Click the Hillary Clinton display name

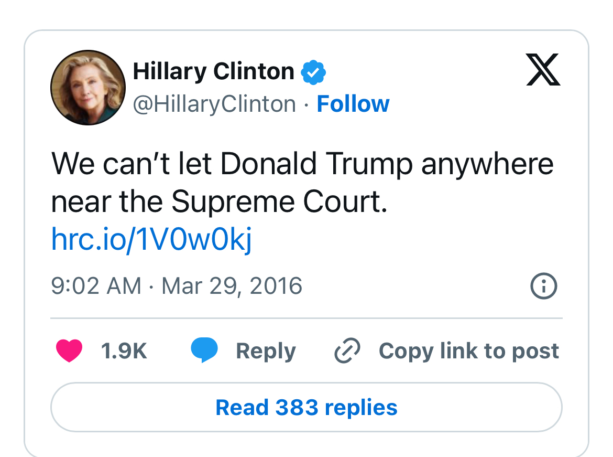pos(214,71)
